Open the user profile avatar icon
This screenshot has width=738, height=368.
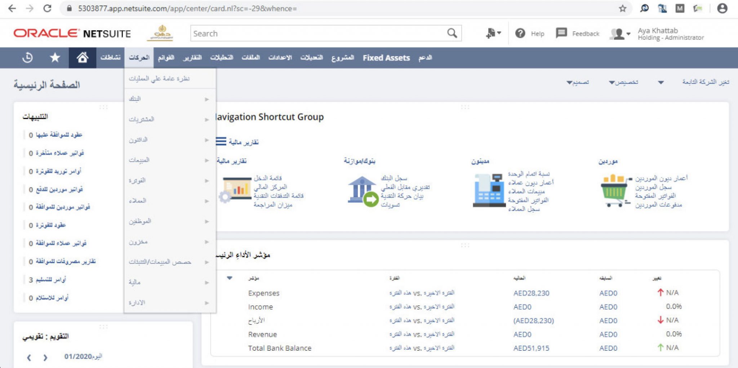[617, 33]
